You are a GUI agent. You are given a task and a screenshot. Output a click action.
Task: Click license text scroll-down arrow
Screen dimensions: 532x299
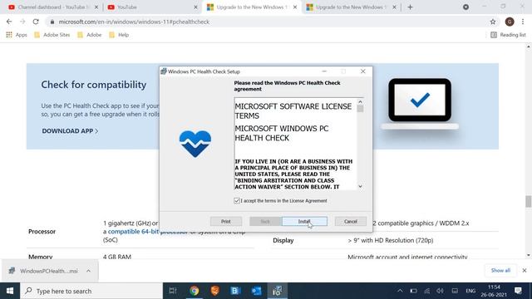tap(360, 186)
